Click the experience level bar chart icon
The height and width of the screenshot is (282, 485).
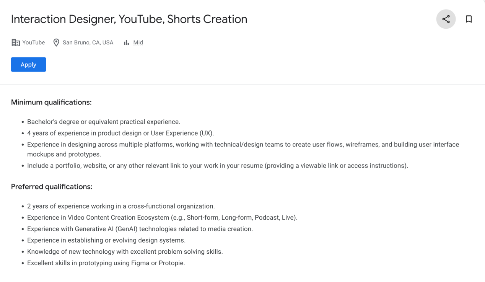(x=126, y=43)
